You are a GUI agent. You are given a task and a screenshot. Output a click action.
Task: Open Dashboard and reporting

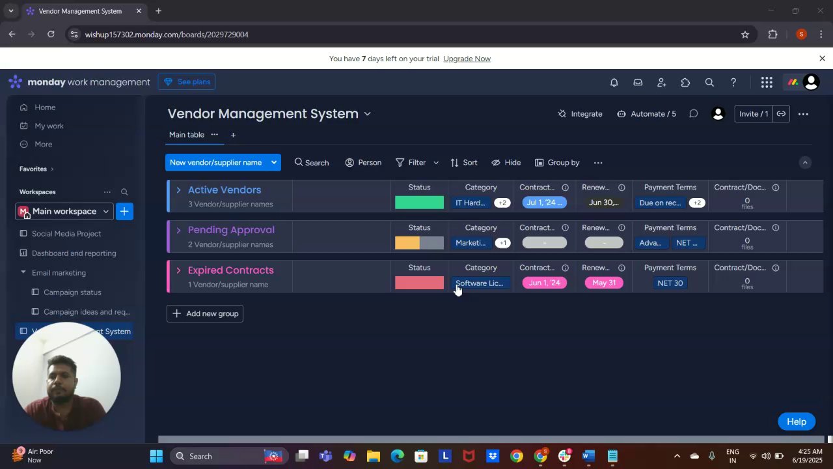[x=74, y=253]
